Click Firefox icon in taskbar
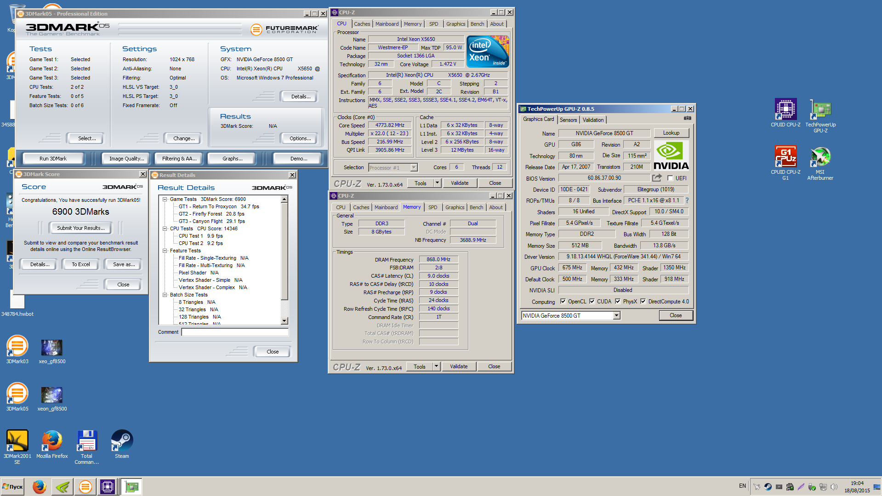The image size is (882, 496). click(x=39, y=486)
